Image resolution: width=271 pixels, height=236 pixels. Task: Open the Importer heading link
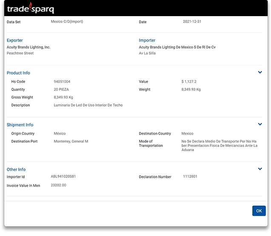(147, 40)
